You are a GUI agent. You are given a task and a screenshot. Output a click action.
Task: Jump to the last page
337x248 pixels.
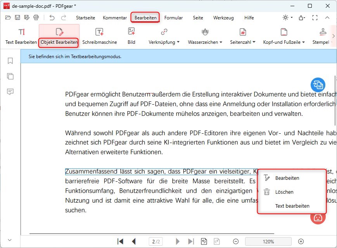click(x=191, y=241)
